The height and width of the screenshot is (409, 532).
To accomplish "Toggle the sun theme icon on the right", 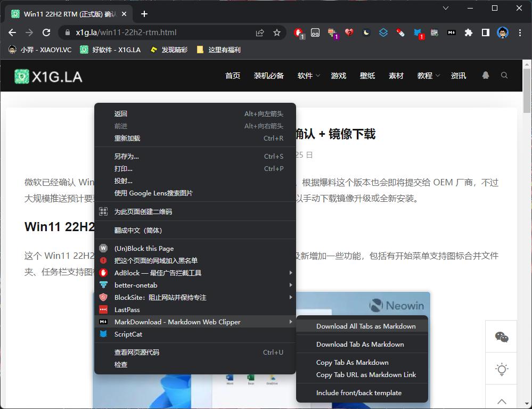I will tap(501, 369).
